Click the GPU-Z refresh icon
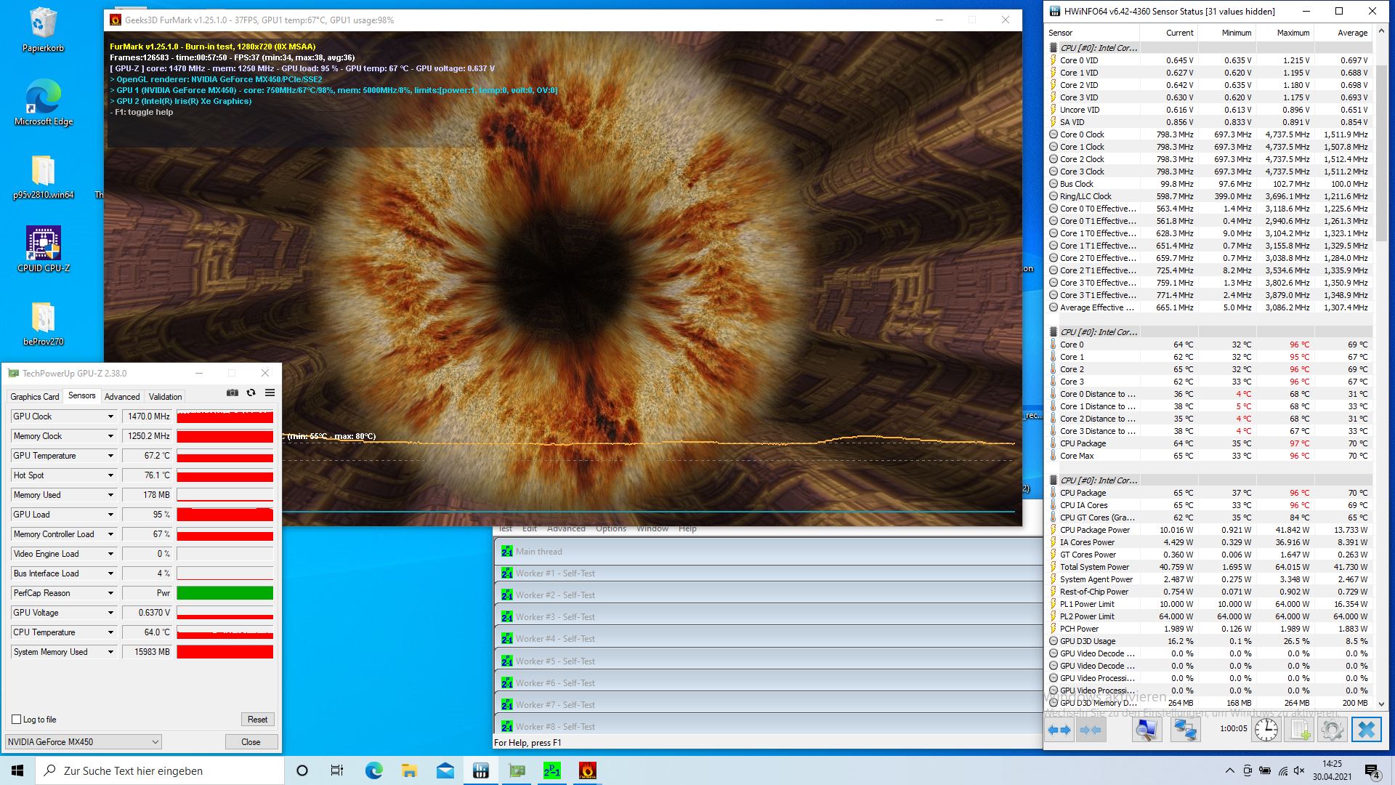 click(251, 393)
